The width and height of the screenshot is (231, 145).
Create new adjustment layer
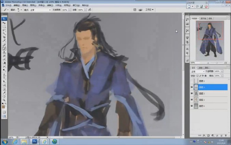pyautogui.click(x=213, y=135)
